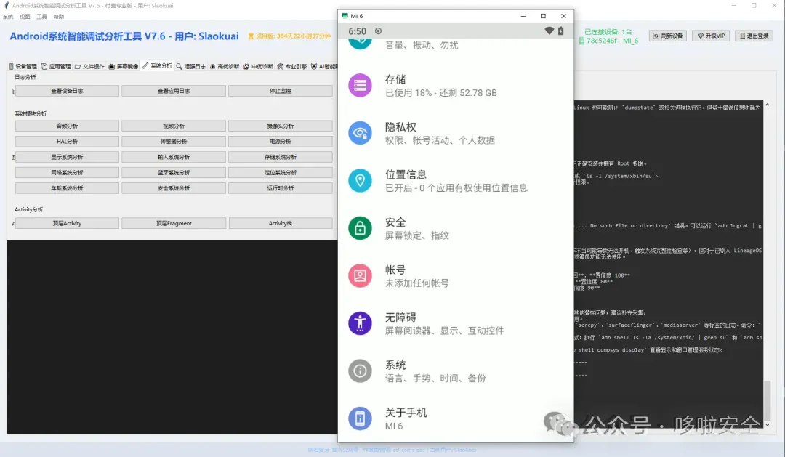This screenshot has width=785, height=457.
Task: Open the 视图 menu
Action: point(25,17)
